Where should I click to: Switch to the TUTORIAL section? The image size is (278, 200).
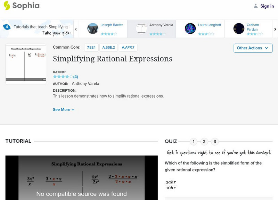pos(17,141)
